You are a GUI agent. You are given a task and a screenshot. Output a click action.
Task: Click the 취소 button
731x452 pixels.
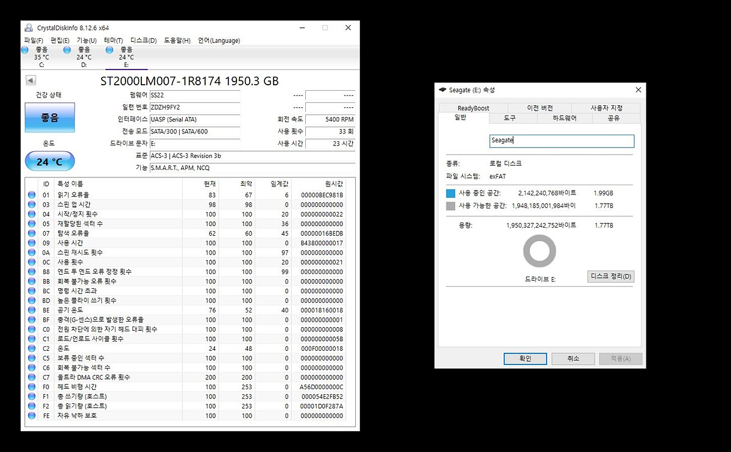pyautogui.click(x=573, y=359)
